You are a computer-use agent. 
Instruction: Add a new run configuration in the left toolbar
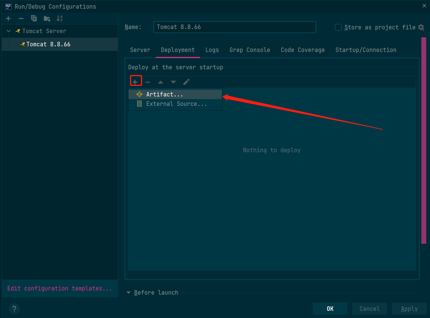pos(8,18)
